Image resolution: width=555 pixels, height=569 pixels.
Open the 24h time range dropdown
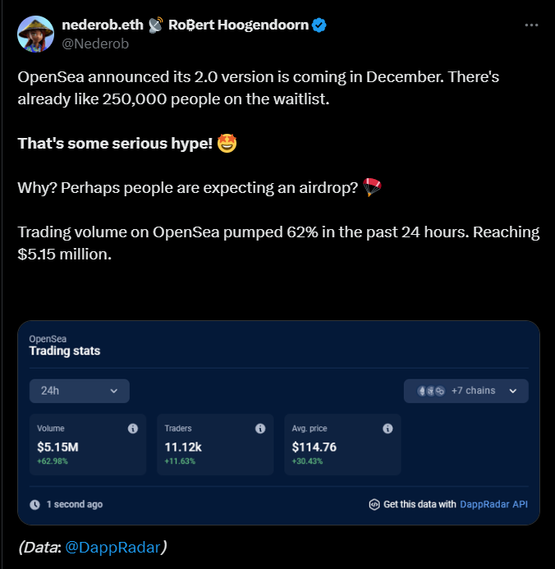coord(80,391)
